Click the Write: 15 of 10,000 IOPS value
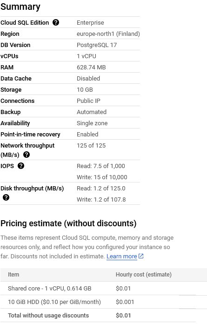 coord(102,177)
